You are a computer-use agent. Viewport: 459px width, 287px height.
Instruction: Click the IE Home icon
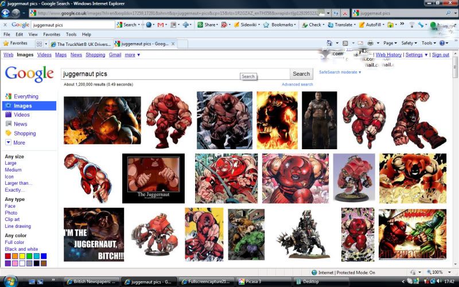pos(329,43)
